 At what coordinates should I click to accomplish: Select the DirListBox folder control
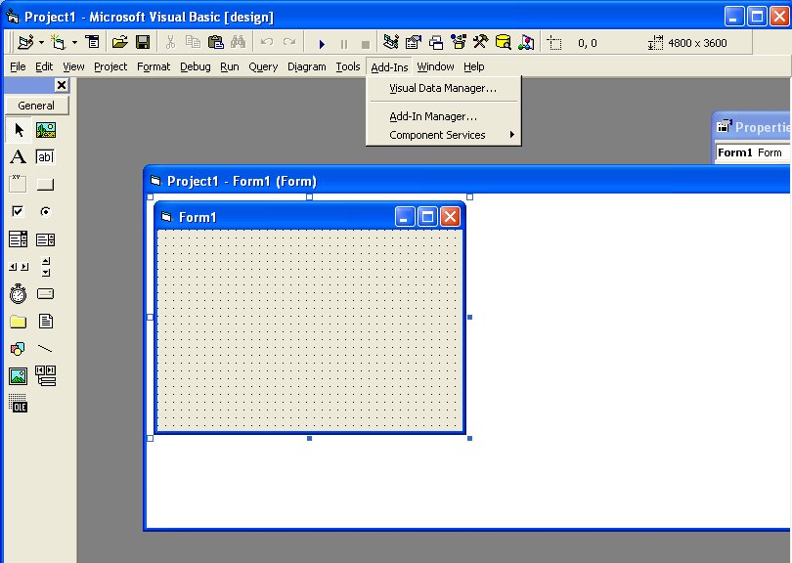(x=19, y=322)
